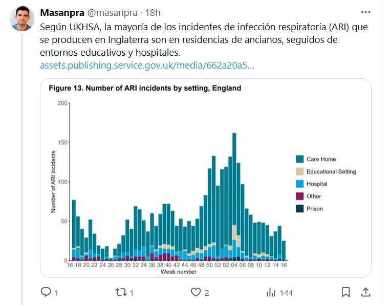Click the Figure 13 chart title
This screenshot has width=390, height=305.
tap(145, 88)
